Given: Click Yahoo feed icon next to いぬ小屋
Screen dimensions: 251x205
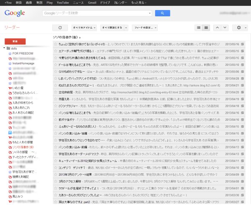Looking at the screenshot, I should [10, 88].
